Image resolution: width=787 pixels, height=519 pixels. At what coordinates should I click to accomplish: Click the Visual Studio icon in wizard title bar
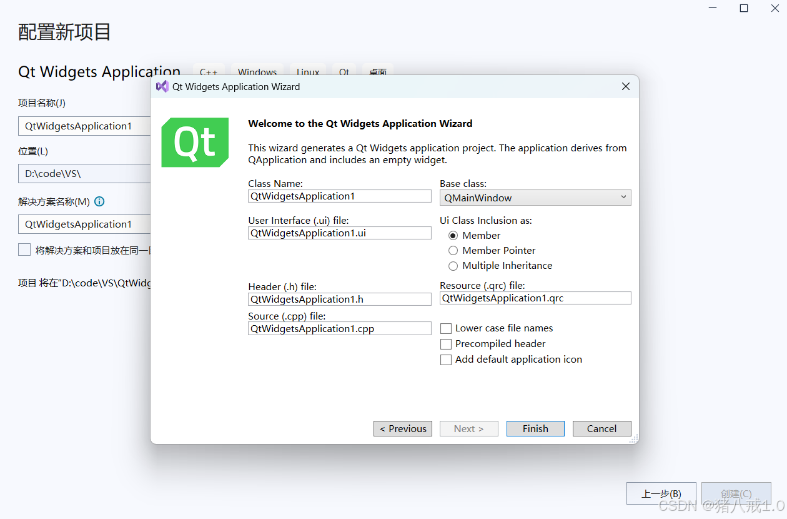pyautogui.click(x=162, y=87)
